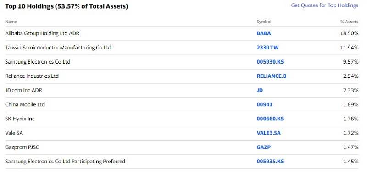Open the BABA ticker symbol link
The image size is (367, 173).
click(x=264, y=33)
